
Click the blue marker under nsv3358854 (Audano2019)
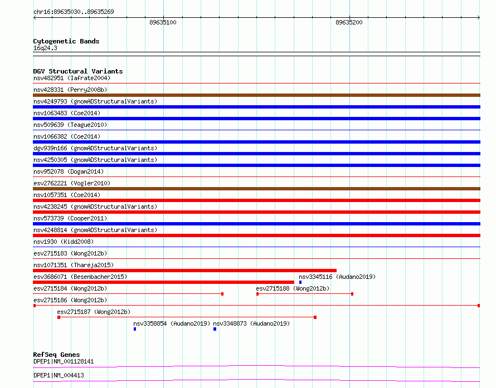[x=135, y=329]
